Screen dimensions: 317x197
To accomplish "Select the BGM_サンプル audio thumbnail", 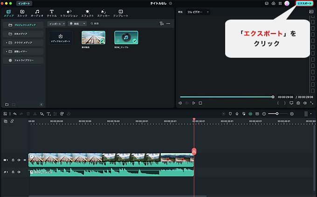I will (126, 38).
